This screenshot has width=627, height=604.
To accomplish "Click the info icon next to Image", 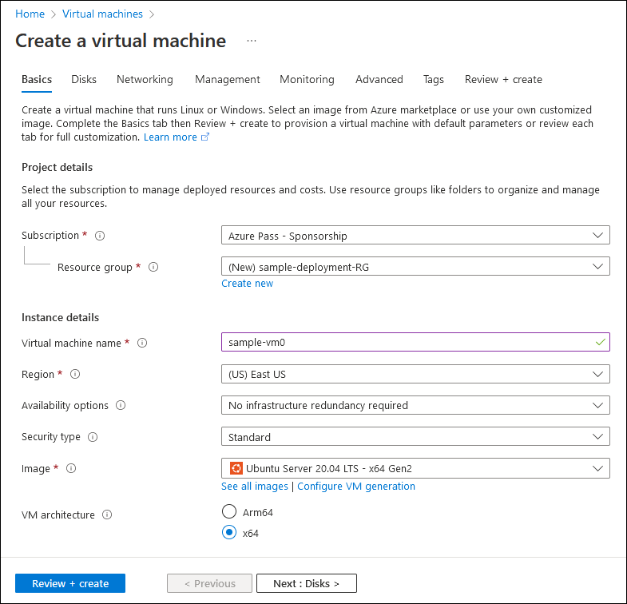I will pos(71,468).
